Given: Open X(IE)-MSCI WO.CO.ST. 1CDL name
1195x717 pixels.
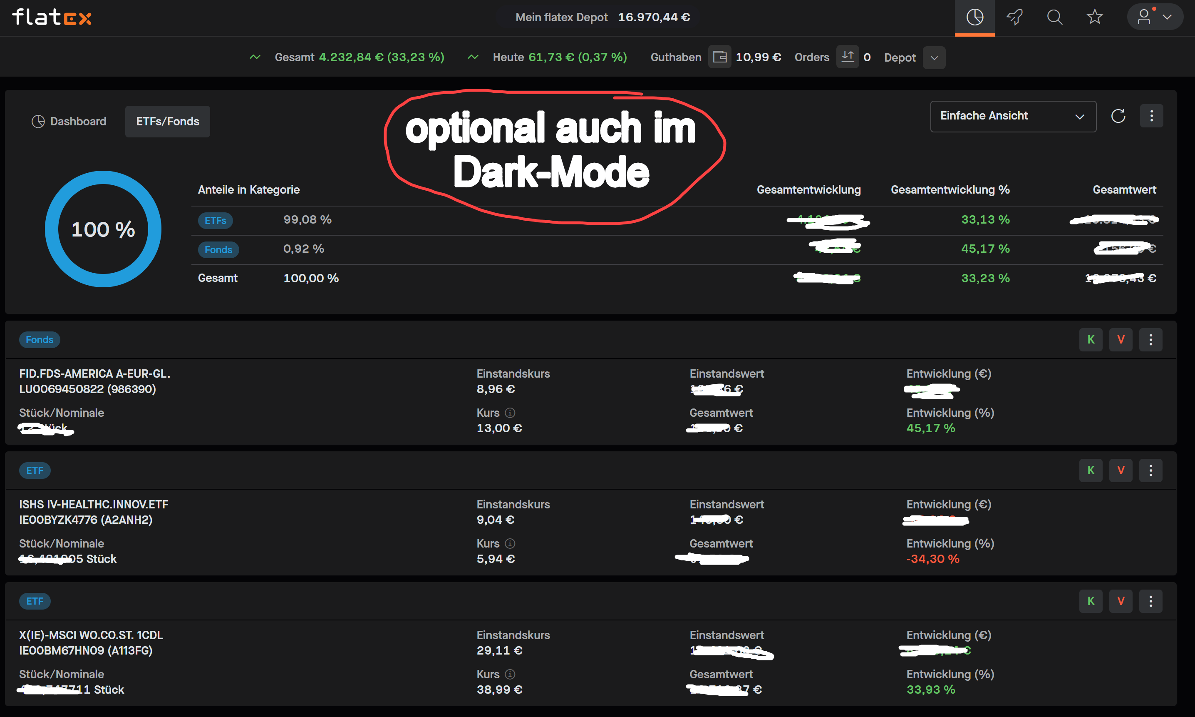Looking at the screenshot, I should point(91,635).
